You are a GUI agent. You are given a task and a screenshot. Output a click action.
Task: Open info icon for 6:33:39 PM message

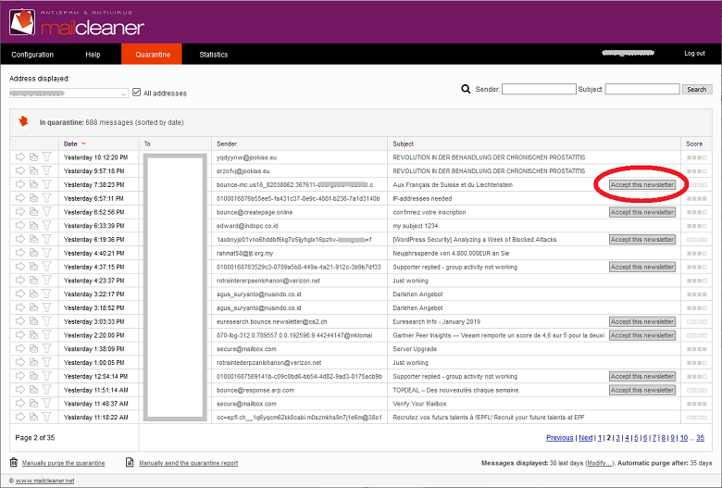(33, 225)
